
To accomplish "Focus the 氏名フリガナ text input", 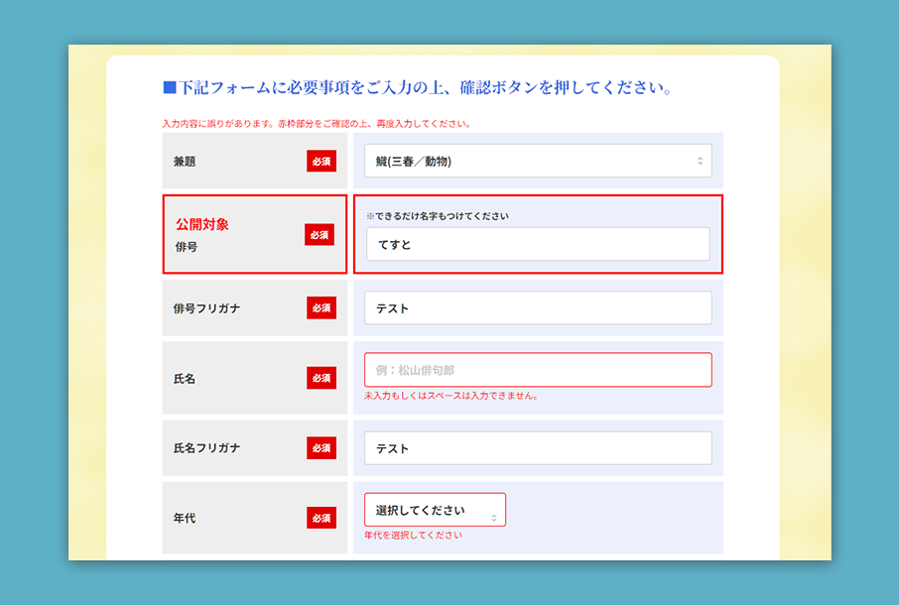I will coord(537,447).
